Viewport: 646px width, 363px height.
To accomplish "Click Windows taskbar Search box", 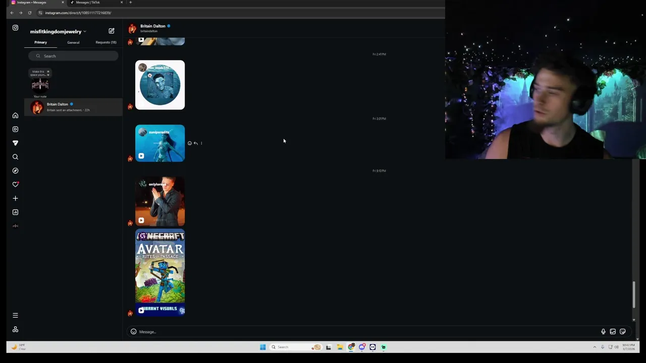I will (296, 347).
